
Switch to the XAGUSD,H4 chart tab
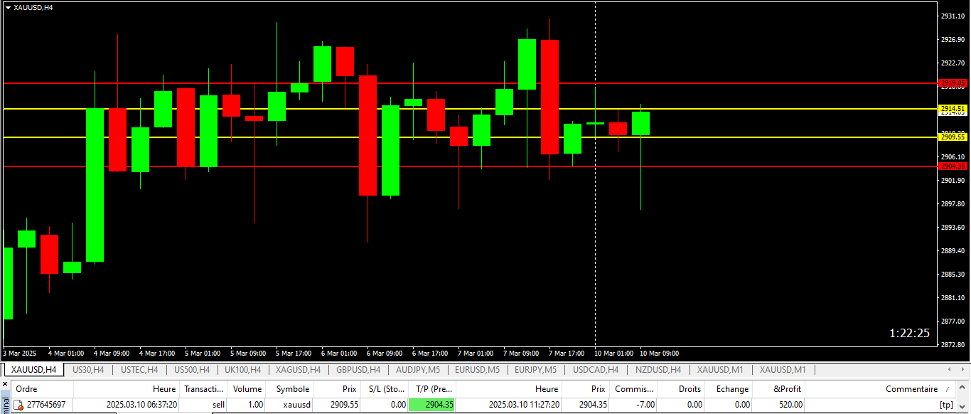click(298, 370)
